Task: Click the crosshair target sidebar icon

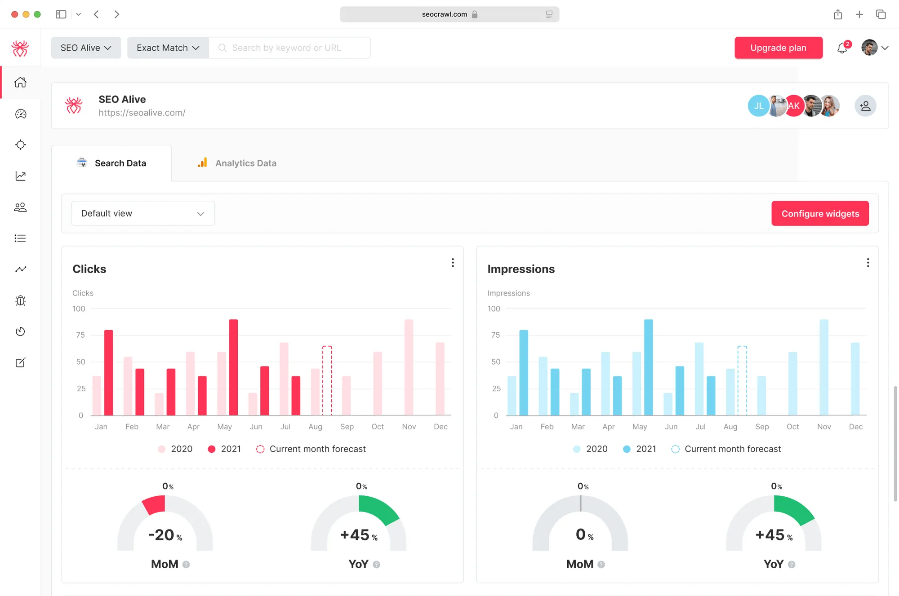Action: point(20,145)
